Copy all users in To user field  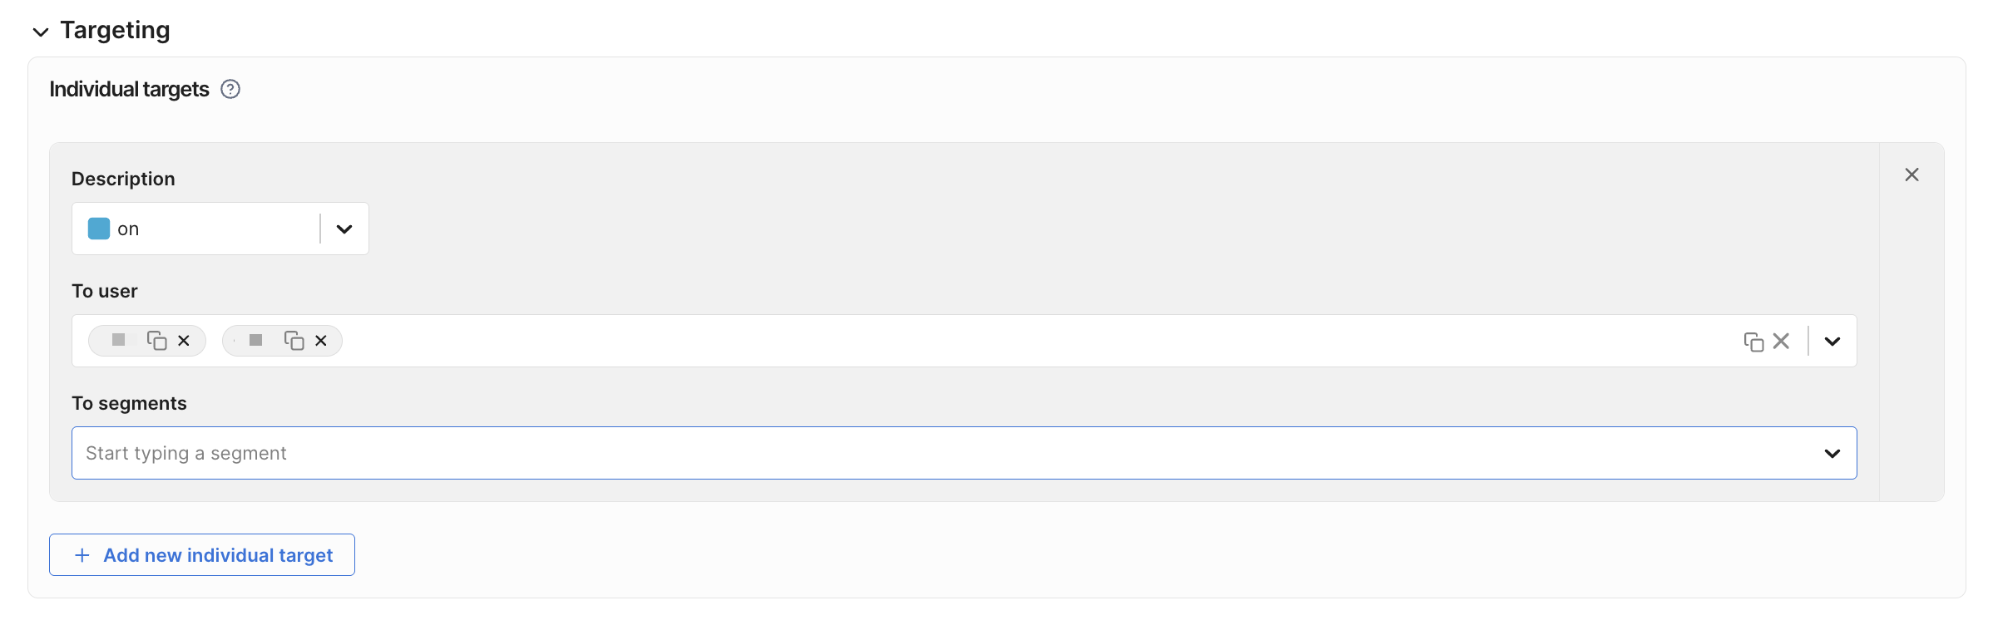click(x=1753, y=342)
